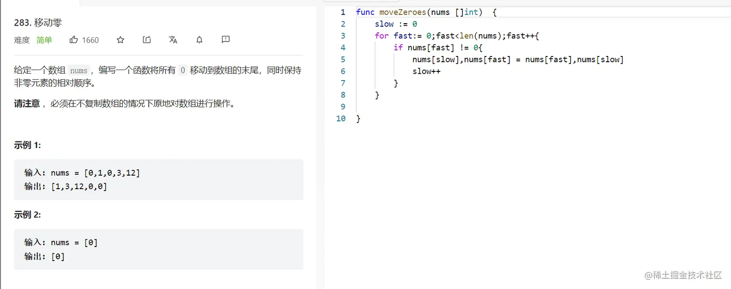Click the if nums[fast] != 0 line
The width and height of the screenshot is (731, 289).
(x=439, y=47)
